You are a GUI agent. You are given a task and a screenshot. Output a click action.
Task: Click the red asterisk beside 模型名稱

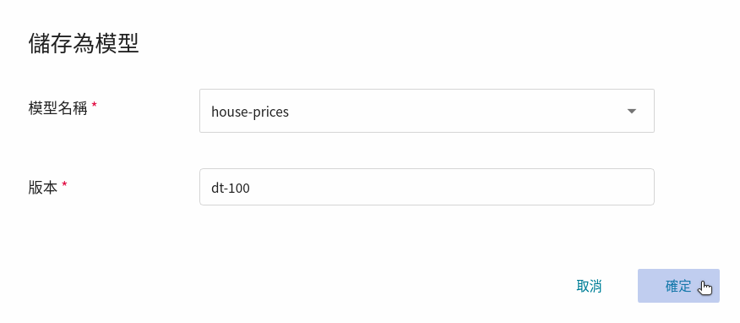point(94,107)
